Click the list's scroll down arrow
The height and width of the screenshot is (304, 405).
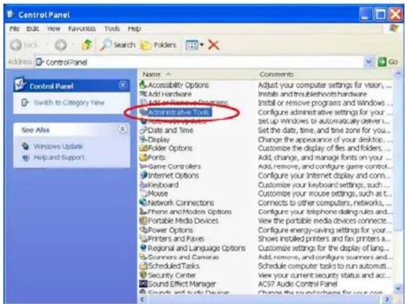click(x=398, y=288)
